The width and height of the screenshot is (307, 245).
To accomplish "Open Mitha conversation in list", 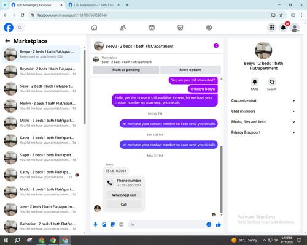I will point(41,123).
